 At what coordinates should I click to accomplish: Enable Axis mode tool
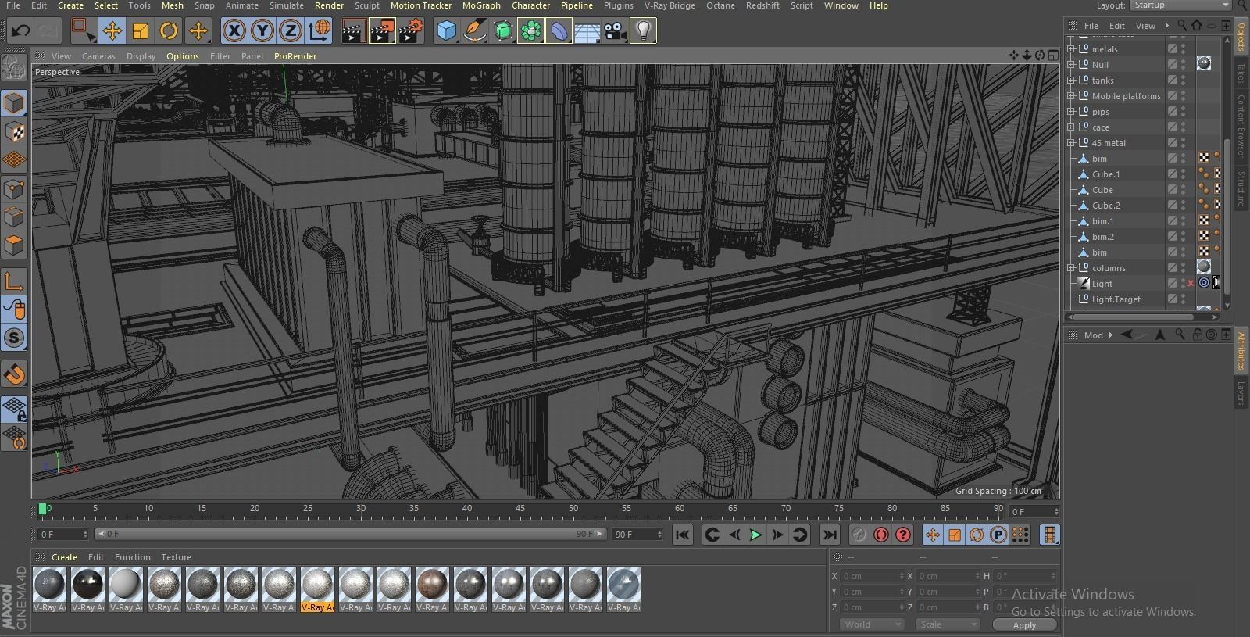(x=15, y=281)
